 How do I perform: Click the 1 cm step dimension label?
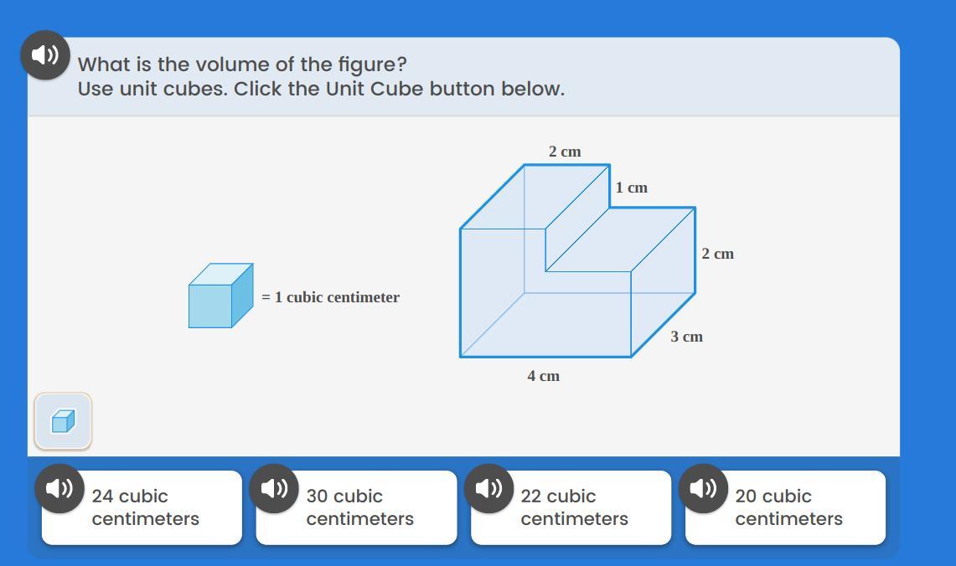pos(631,187)
